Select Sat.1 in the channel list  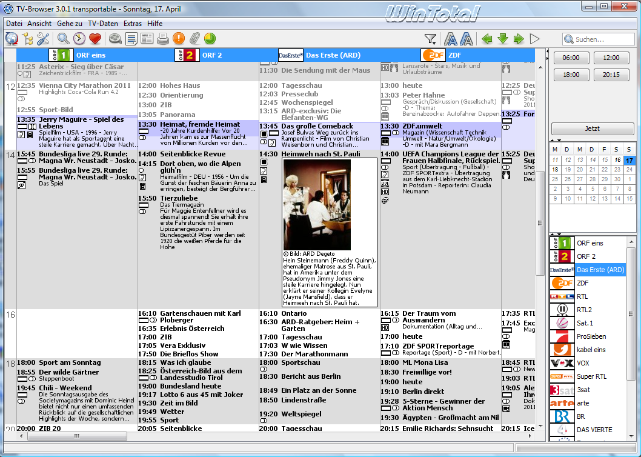pos(588,323)
